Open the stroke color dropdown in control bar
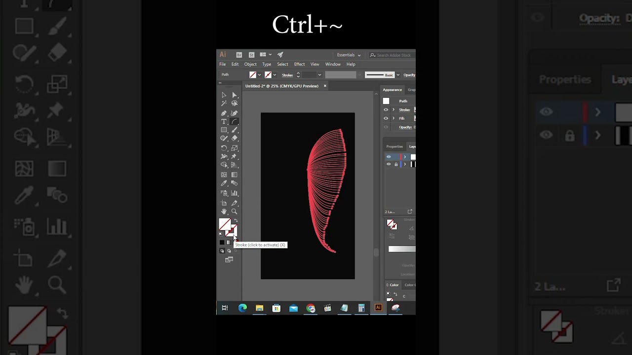The height and width of the screenshot is (355, 632). coord(275,75)
